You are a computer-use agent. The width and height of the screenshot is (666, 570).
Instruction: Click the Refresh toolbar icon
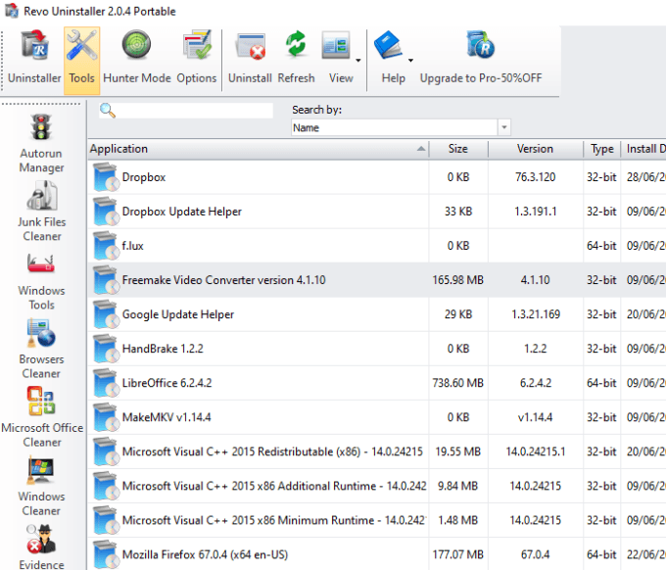tap(296, 58)
